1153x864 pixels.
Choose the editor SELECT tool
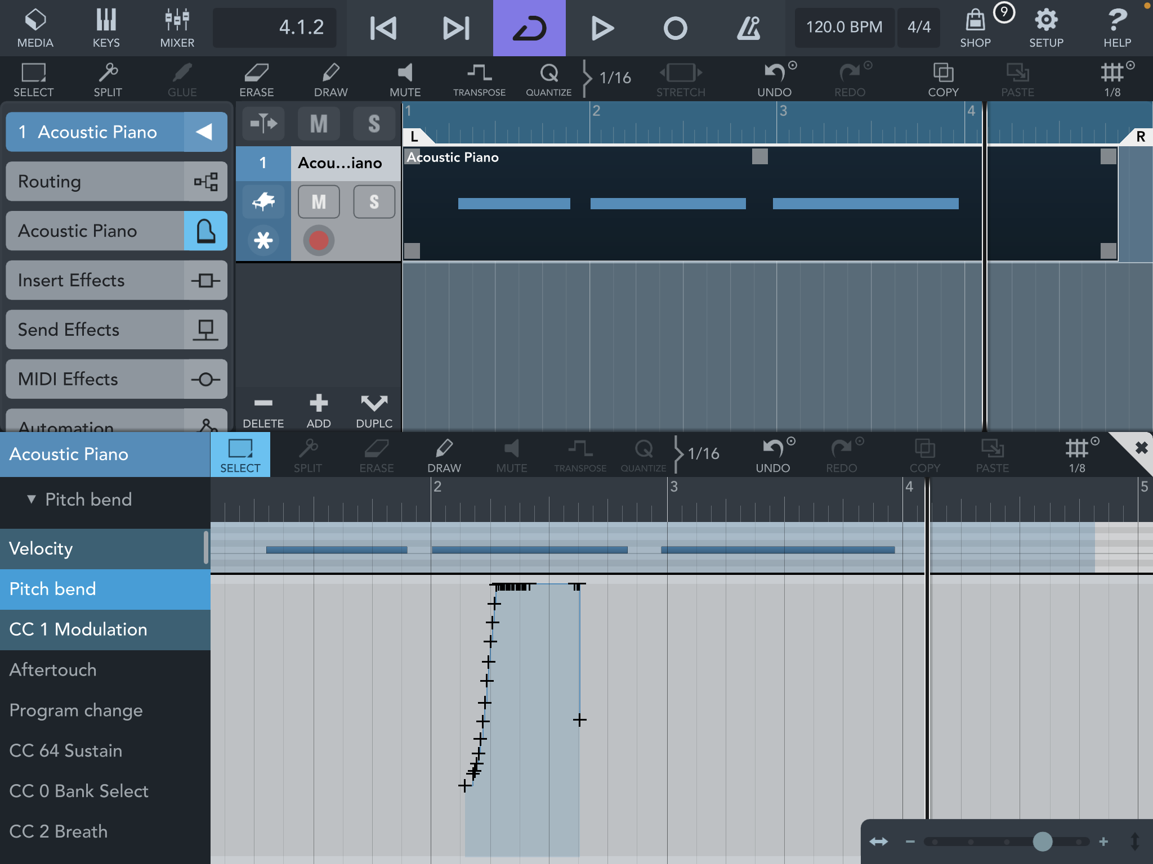pyautogui.click(x=240, y=454)
